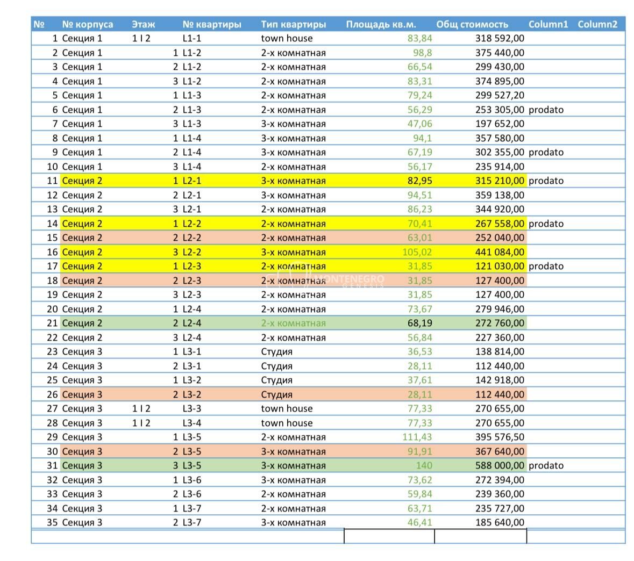Click the 'Тип квартиры' column header
The width and height of the screenshot is (634, 561).
coord(294,24)
